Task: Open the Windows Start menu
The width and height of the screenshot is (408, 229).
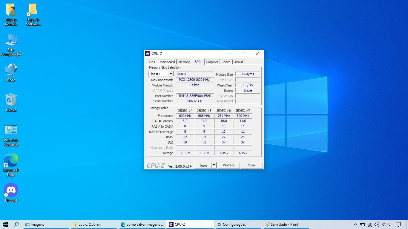Action: [x=5, y=225]
